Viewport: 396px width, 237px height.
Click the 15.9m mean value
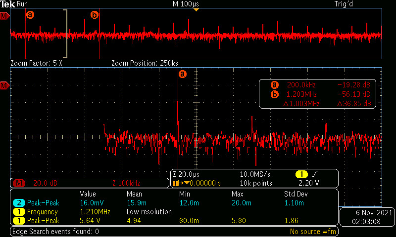[137, 203]
